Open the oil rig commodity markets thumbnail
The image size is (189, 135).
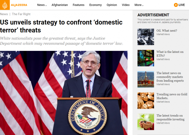pyautogui.click(x=146, y=79)
